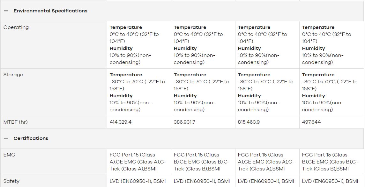Click MTBF value 386,931.7

coord(184,122)
